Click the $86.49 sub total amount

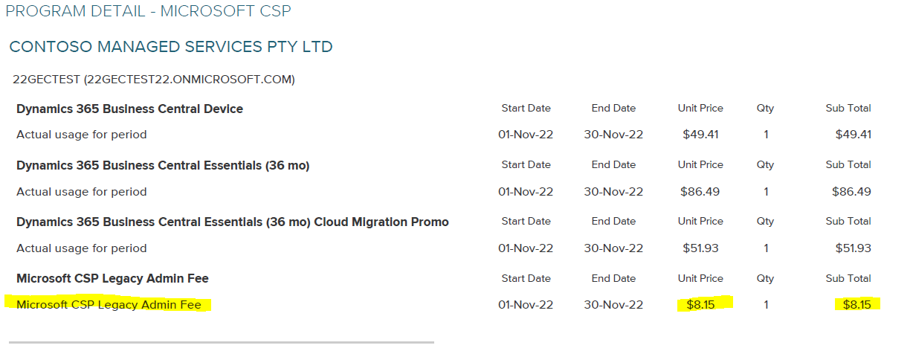pyautogui.click(x=851, y=191)
